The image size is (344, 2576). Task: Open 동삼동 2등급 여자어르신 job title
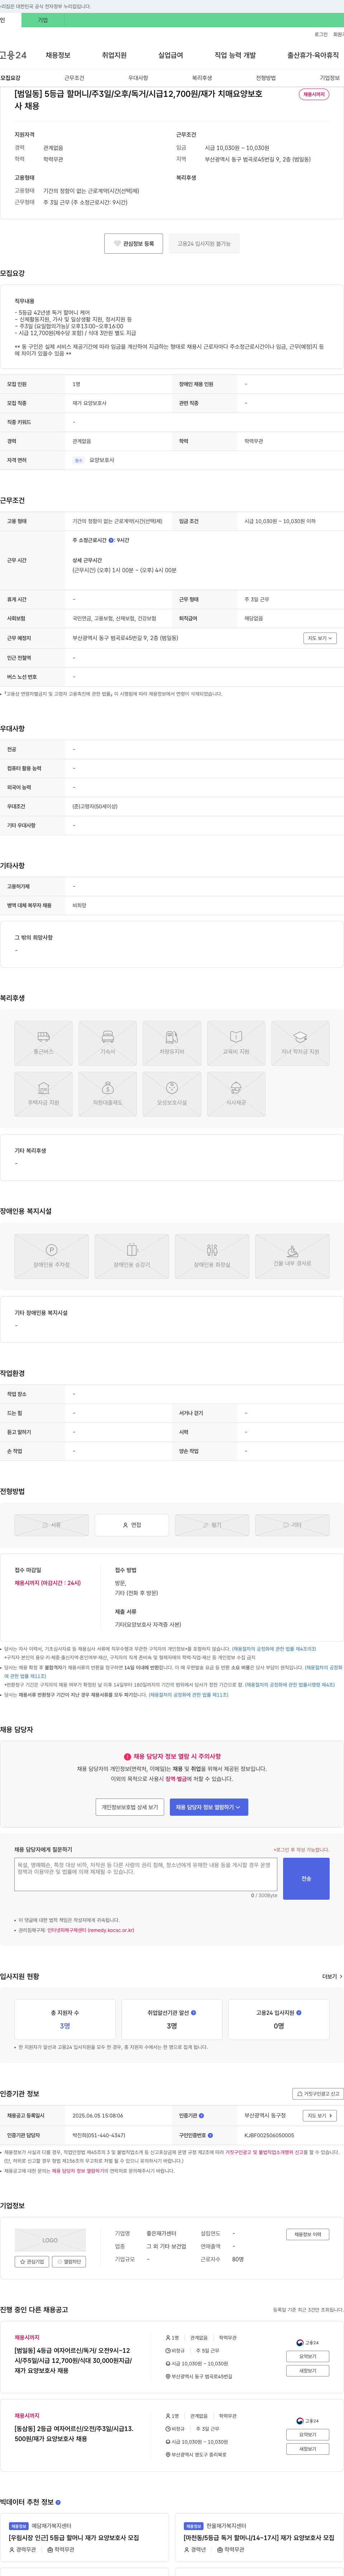74,2434
